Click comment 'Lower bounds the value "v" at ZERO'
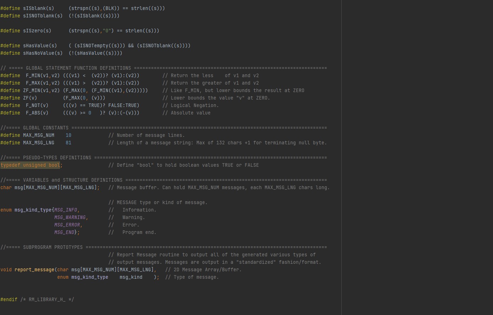Screen dimensions: 493x315 point(216,98)
